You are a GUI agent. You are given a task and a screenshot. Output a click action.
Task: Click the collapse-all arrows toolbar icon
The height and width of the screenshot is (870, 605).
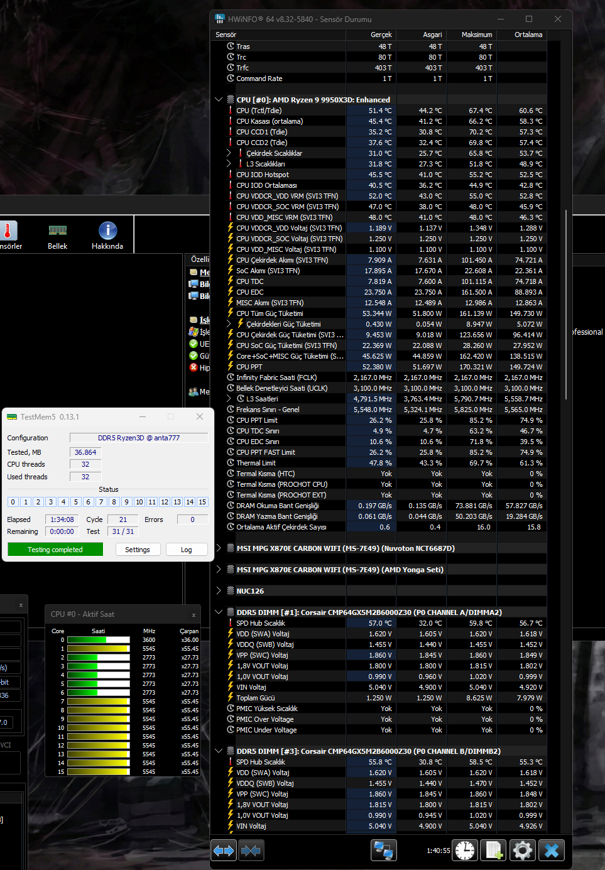251,851
